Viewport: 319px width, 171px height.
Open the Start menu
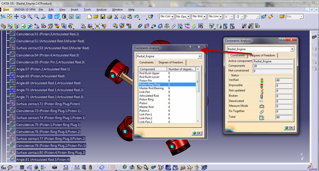tap(6, 10)
